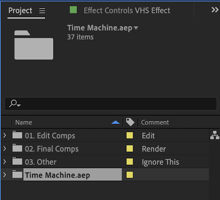Expand the 02. Final Comps folder

5,148
